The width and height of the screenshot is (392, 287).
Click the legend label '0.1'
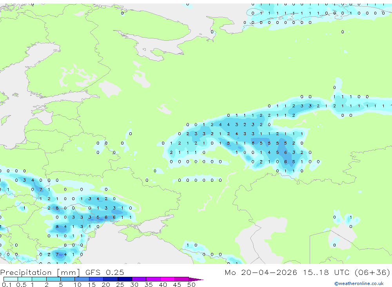coord(7,285)
